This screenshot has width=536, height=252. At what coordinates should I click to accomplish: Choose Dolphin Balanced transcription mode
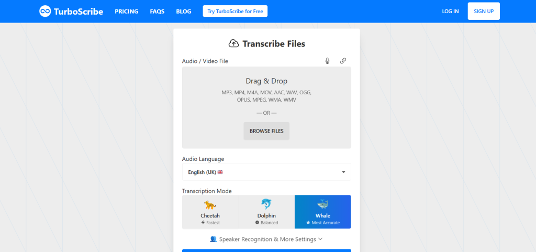click(x=266, y=212)
